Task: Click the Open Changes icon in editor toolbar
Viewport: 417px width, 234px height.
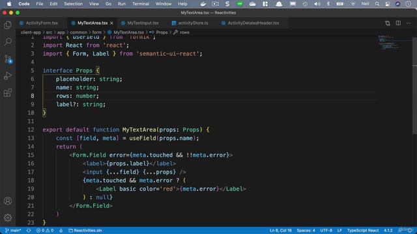Action: [x=388, y=23]
